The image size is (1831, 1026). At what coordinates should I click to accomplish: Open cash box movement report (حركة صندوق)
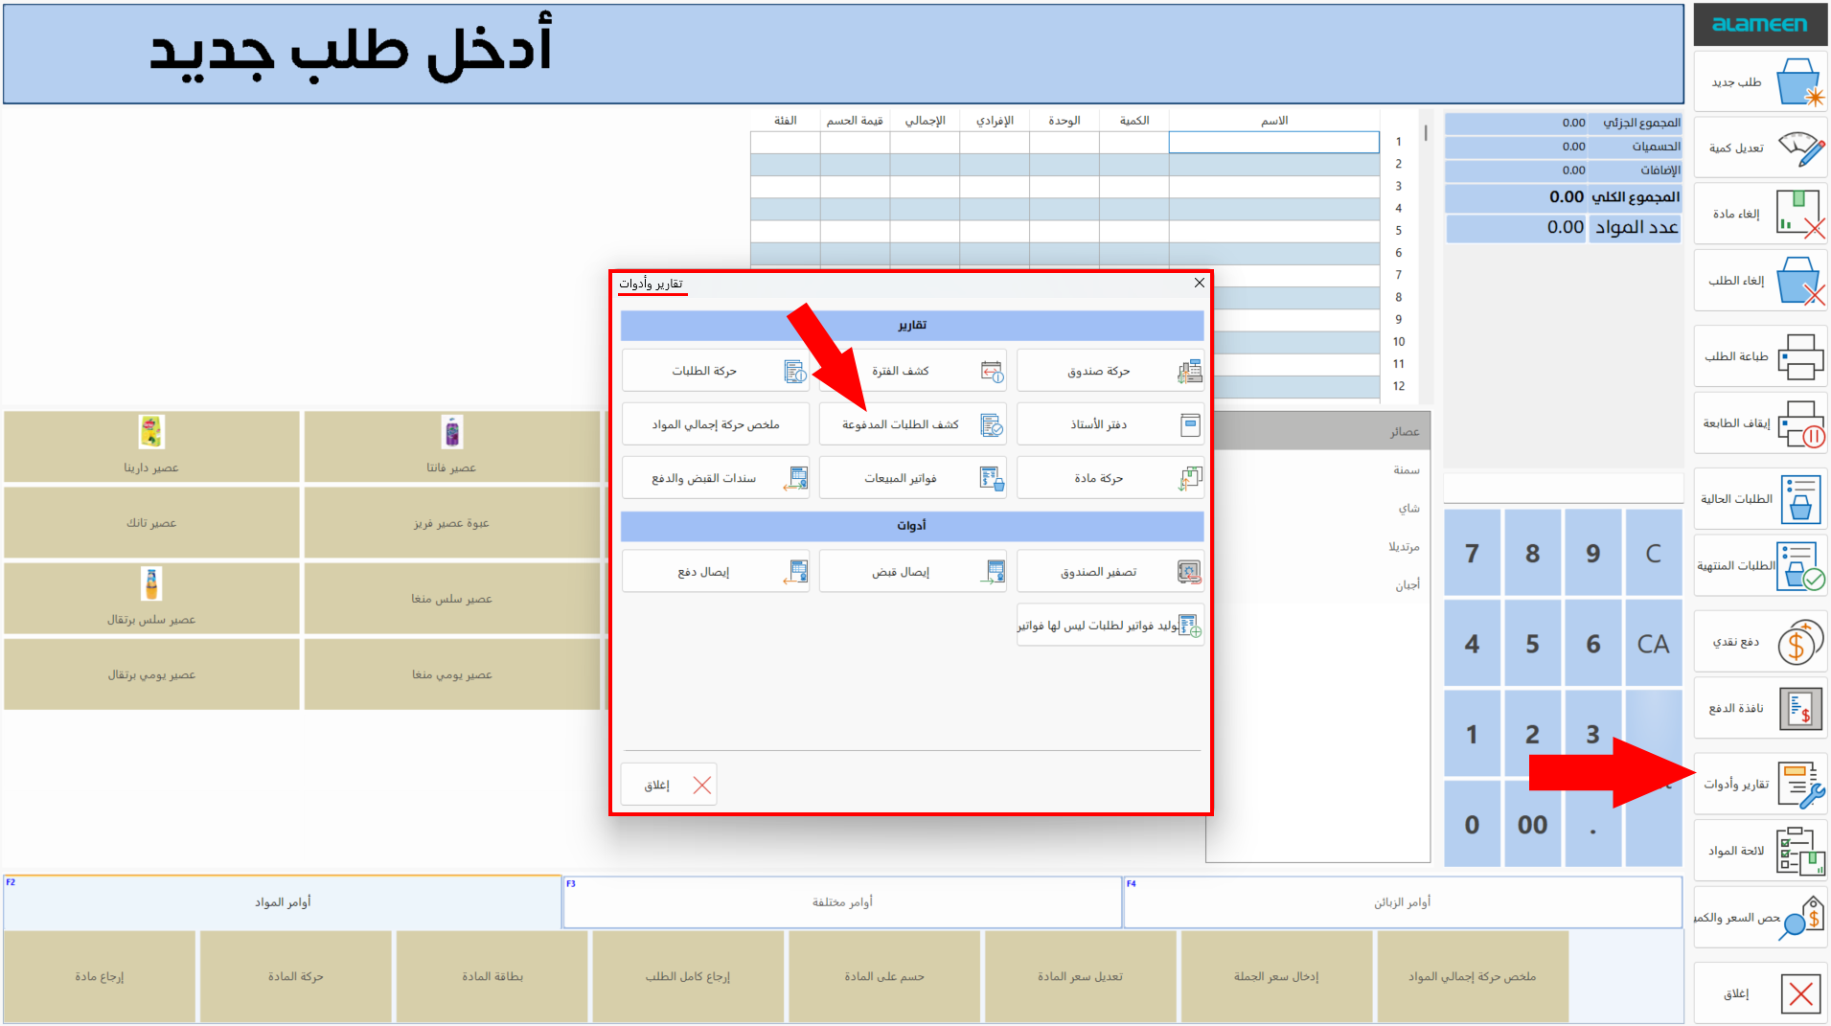point(1110,371)
